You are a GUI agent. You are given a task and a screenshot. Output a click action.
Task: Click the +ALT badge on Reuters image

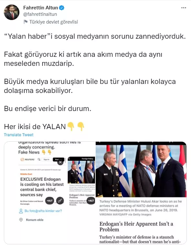(x=49, y=201)
